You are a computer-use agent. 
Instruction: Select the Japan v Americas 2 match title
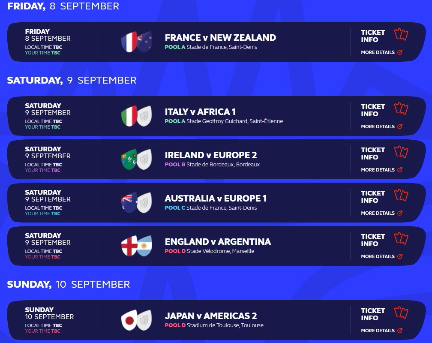211,316
